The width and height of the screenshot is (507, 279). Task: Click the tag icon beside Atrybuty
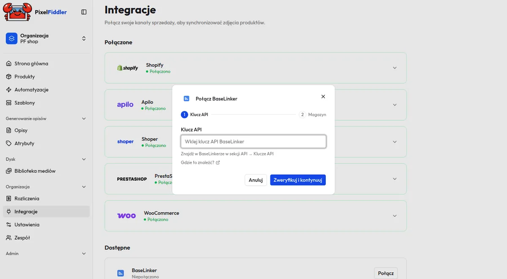click(9, 144)
